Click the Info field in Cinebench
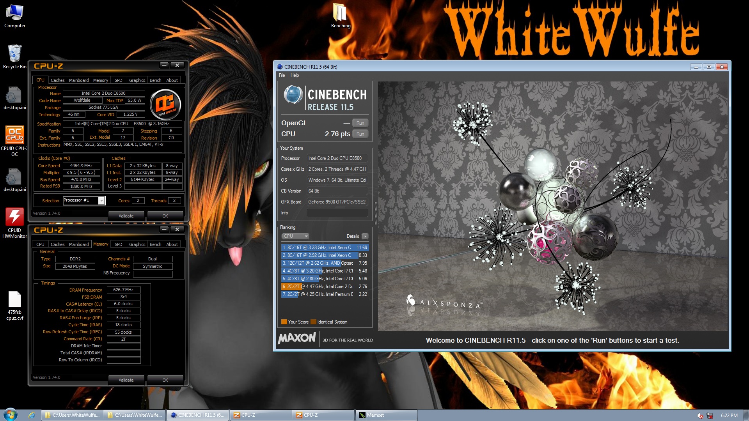Screen dimensions: 749x421 tap(337, 213)
